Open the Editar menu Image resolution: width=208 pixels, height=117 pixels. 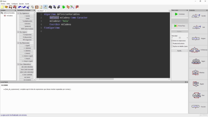click(x=8, y=4)
